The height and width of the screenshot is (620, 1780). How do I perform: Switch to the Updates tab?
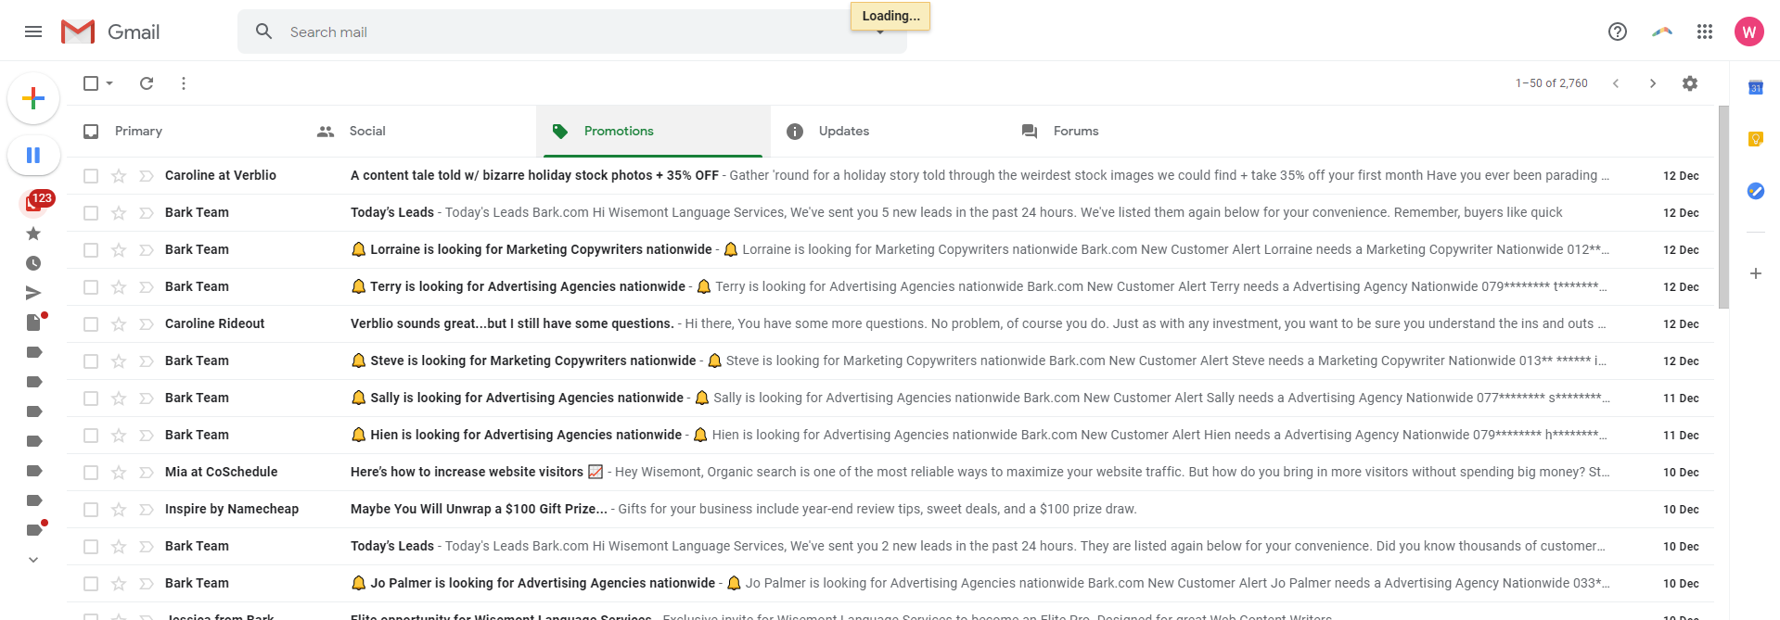coord(843,131)
